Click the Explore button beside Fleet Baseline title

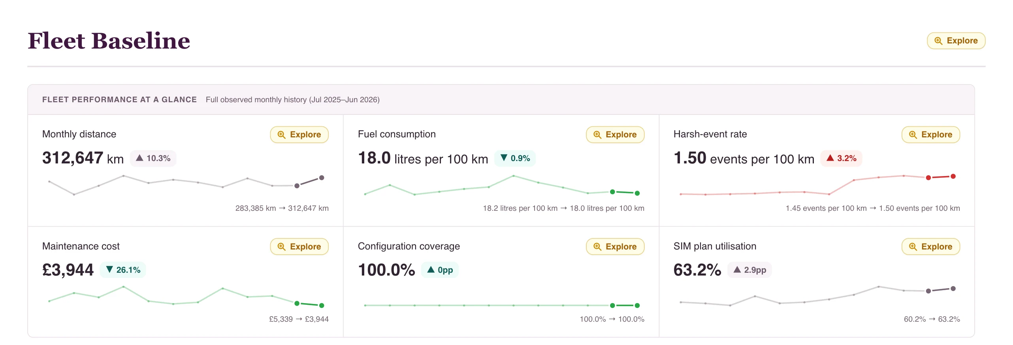(x=956, y=41)
